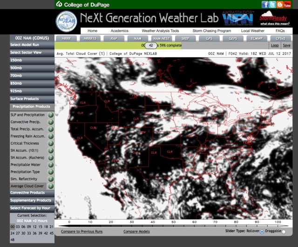Switch to the HRRR model tab

pos(66,39)
